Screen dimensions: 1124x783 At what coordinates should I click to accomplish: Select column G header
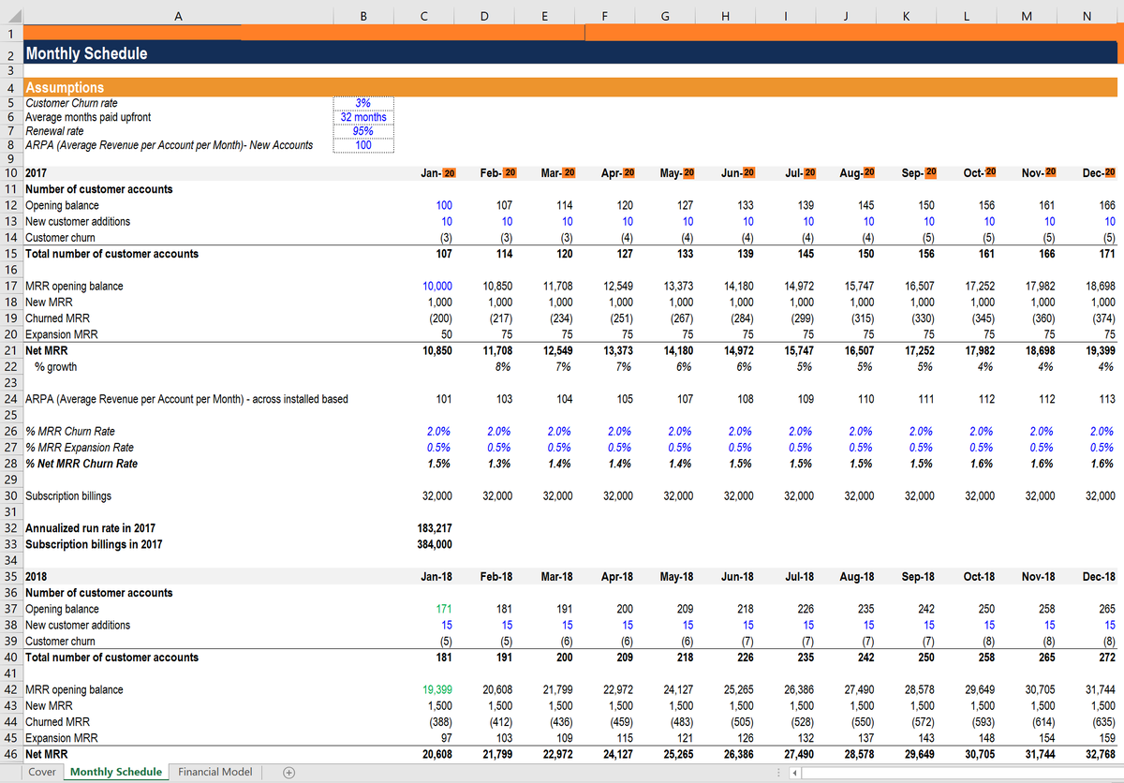665,15
